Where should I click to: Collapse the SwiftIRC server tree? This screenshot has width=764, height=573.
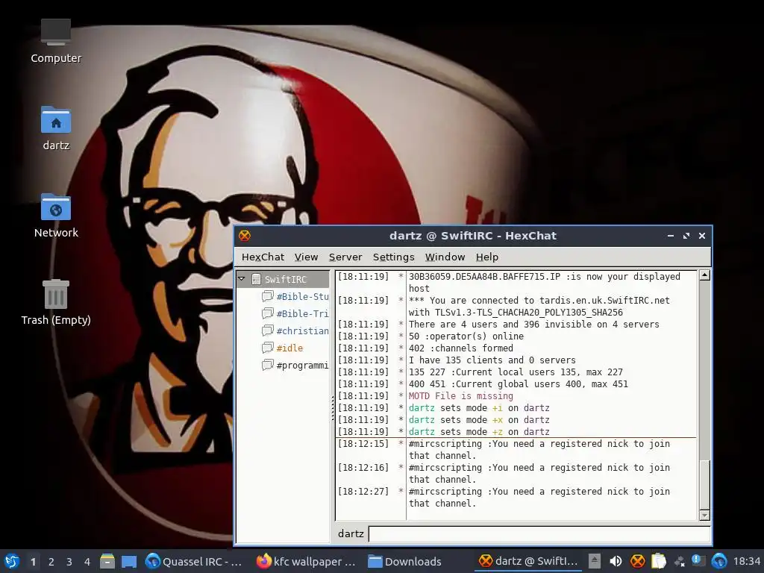pos(241,279)
